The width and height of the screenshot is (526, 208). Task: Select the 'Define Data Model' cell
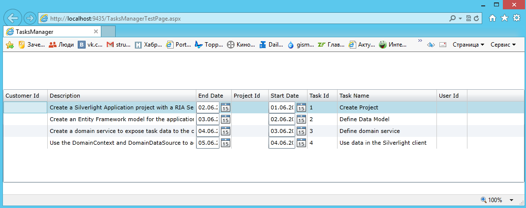click(387, 119)
